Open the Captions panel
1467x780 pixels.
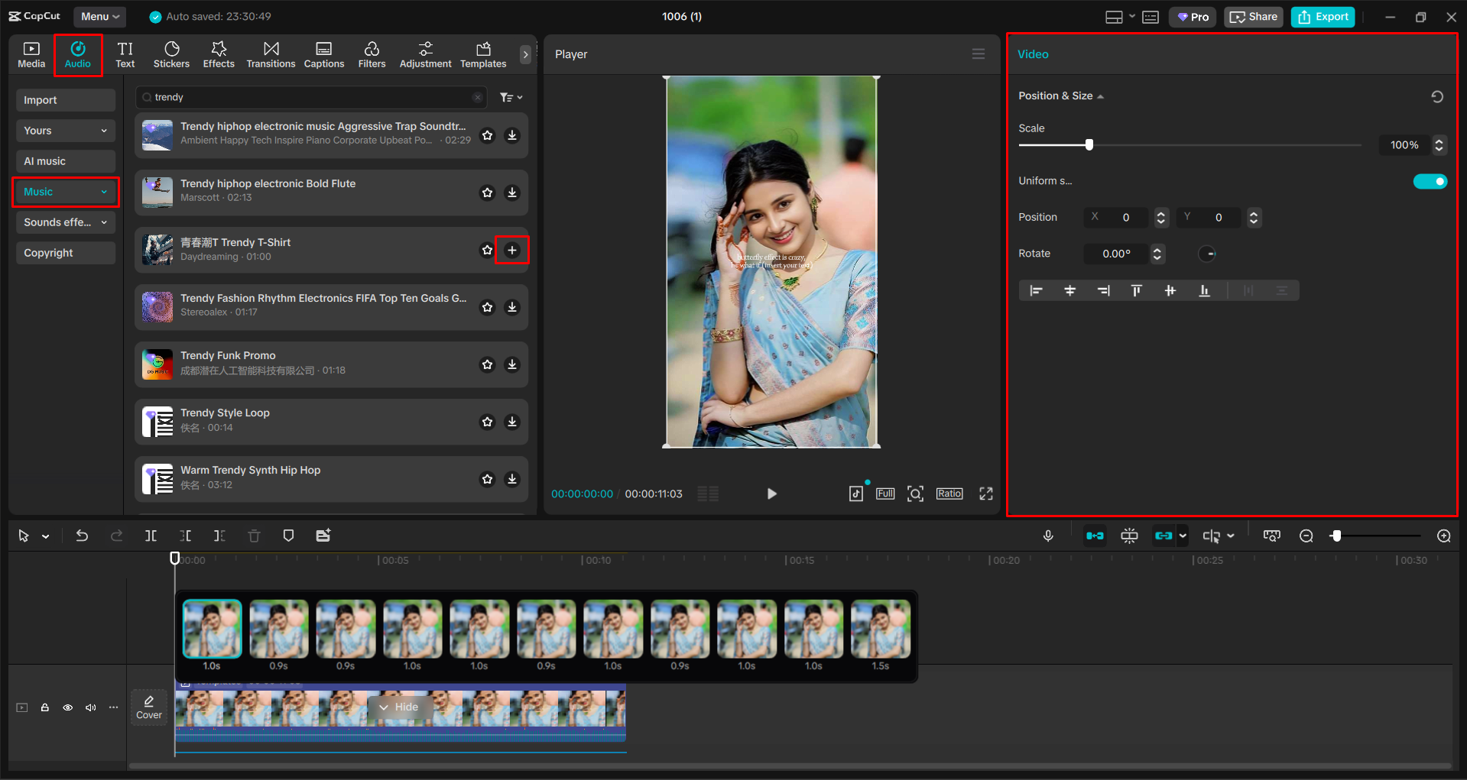[323, 54]
